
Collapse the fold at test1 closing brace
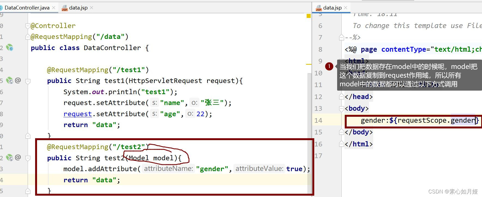(x=28, y=136)
